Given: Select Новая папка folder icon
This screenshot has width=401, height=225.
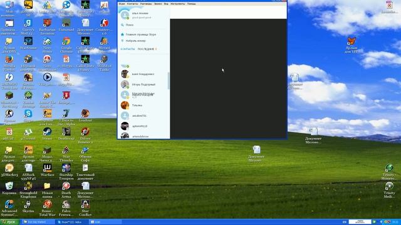Looking at the screenshot, I should [x=48, y=190].
